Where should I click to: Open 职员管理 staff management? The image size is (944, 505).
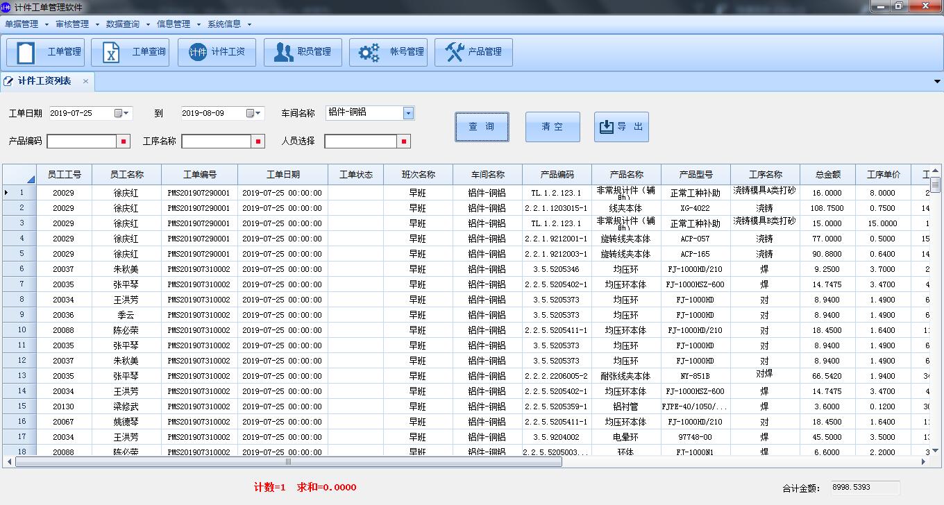(x=303, y=52)
